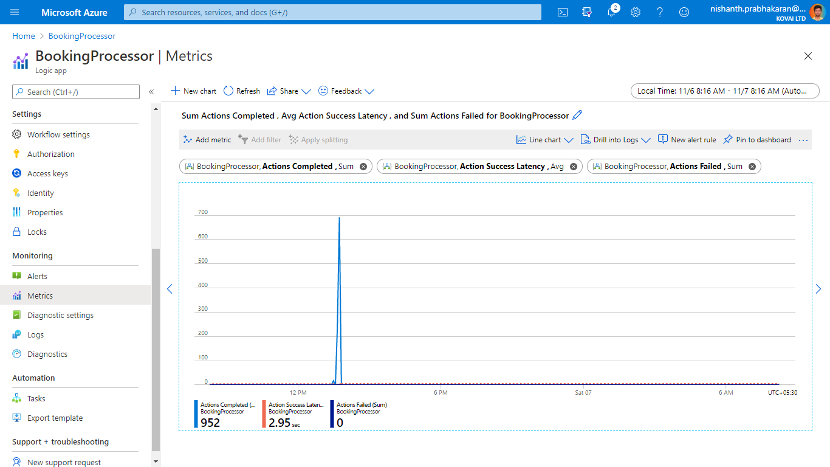
Task: Open the chart more options ellipsis
Action: tap(803, 140)
